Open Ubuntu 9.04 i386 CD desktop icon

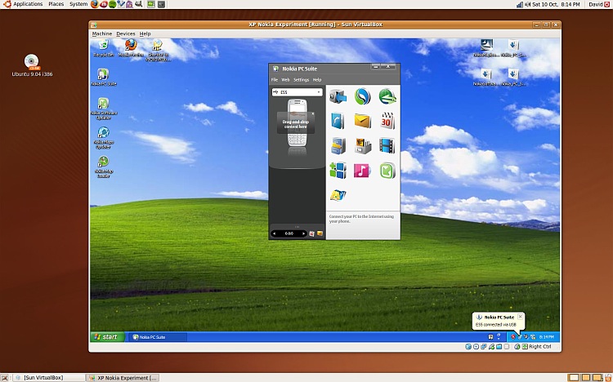[32, 65]
